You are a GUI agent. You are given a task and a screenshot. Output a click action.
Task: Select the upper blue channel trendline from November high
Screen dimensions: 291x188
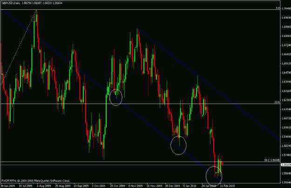[209, 84]
